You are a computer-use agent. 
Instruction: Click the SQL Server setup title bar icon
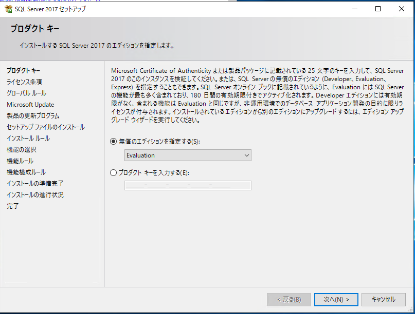(8, 9)
